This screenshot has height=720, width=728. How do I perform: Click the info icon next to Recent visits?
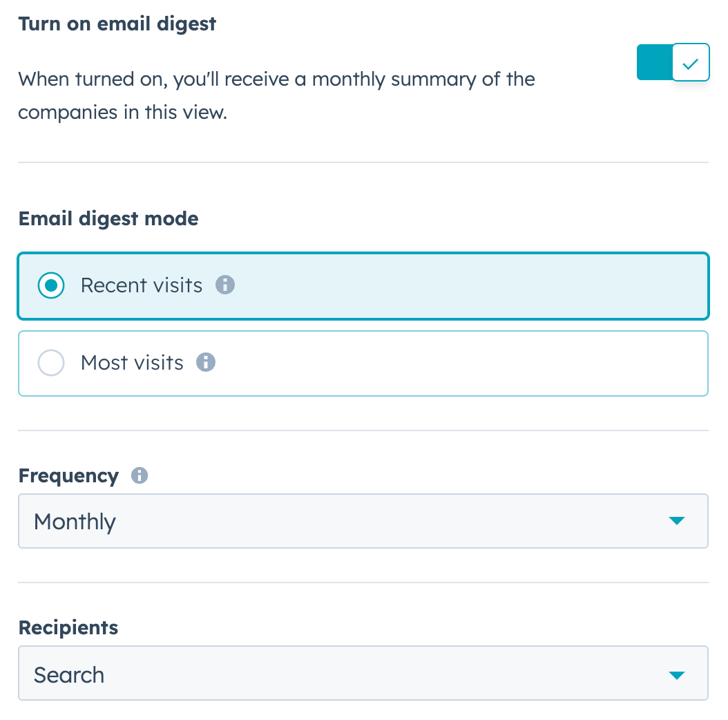coord(224,285)
